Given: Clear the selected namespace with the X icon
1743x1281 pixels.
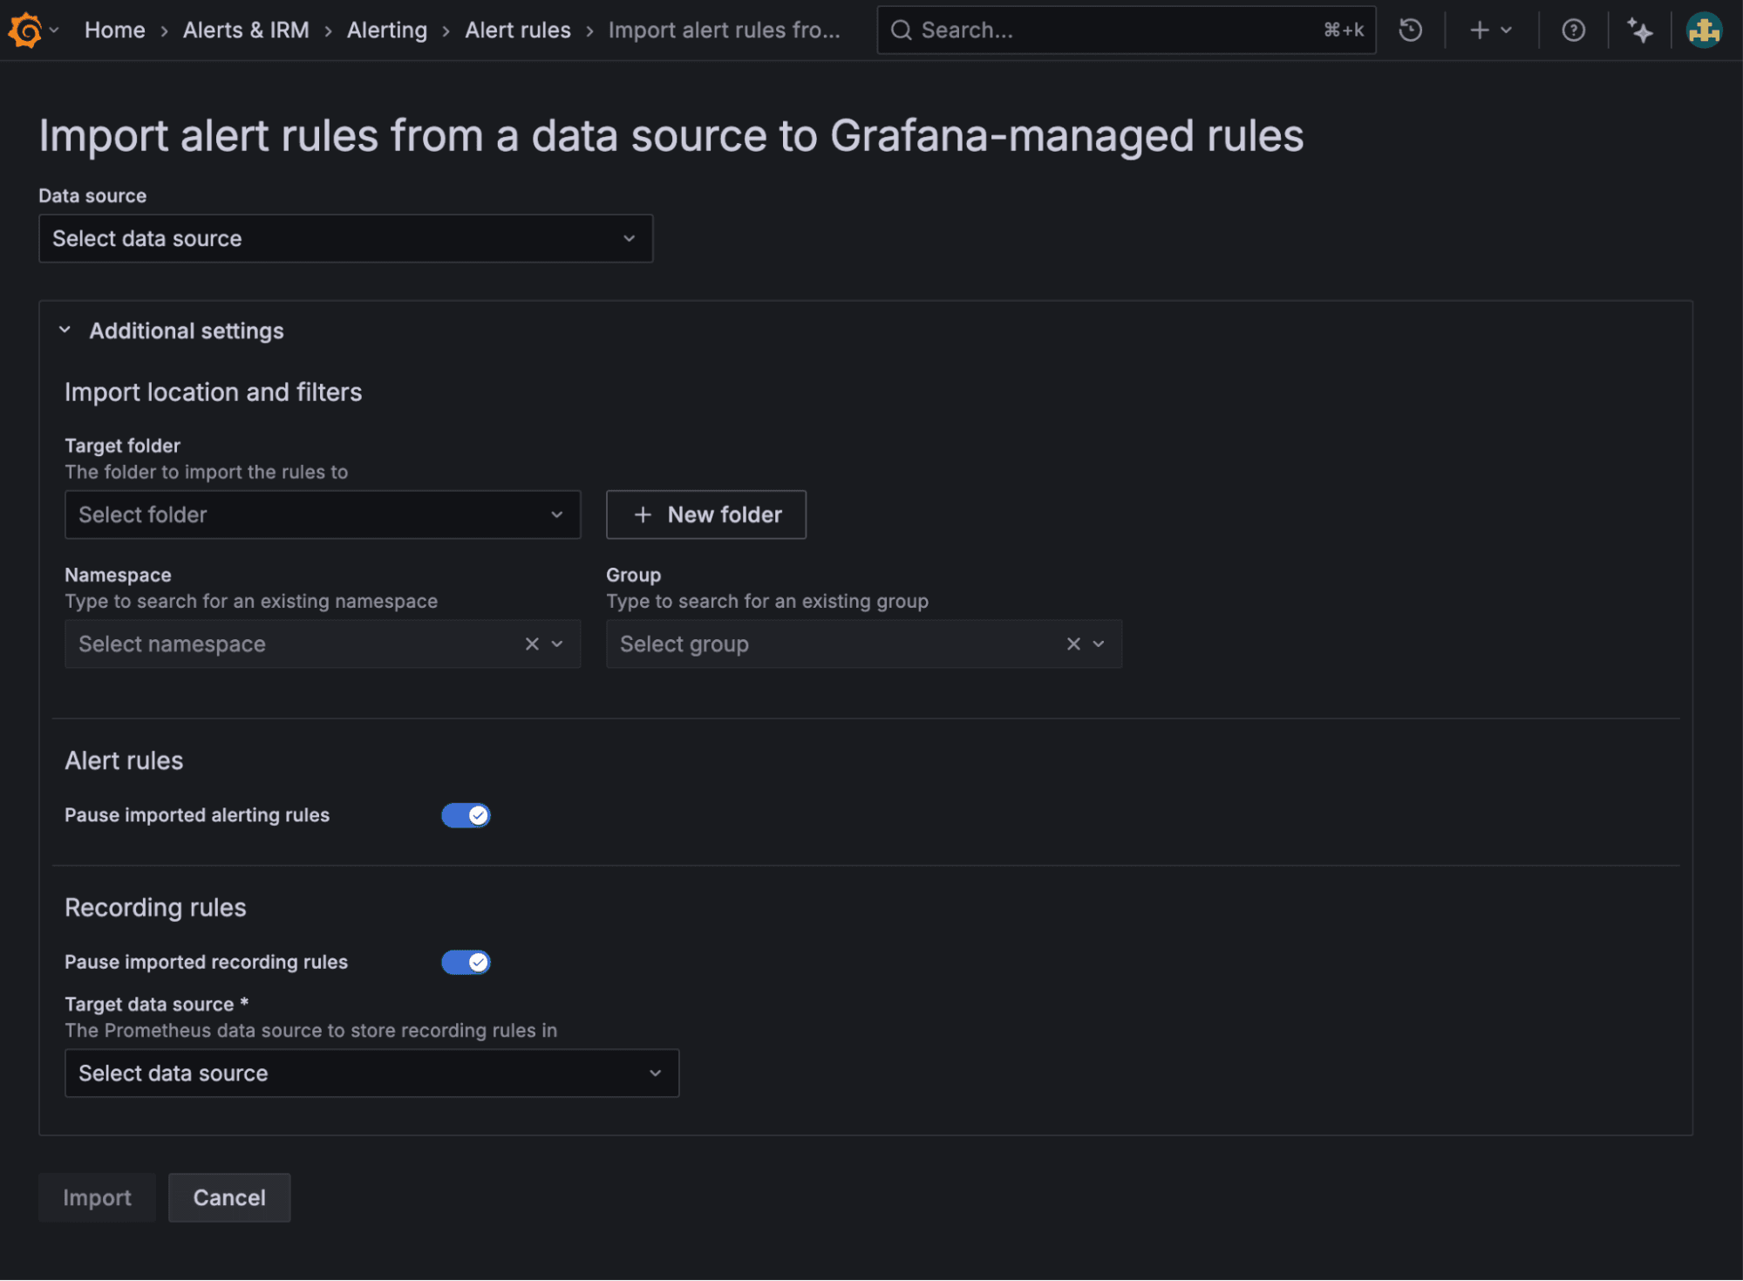Looking at the screenshot, I should coord(532,644).
